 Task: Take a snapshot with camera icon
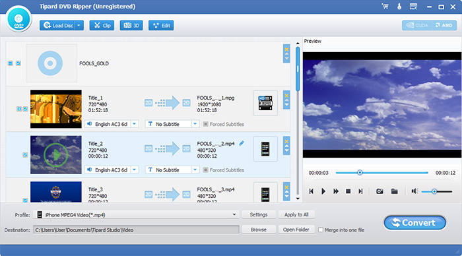[x=379, y=191]
